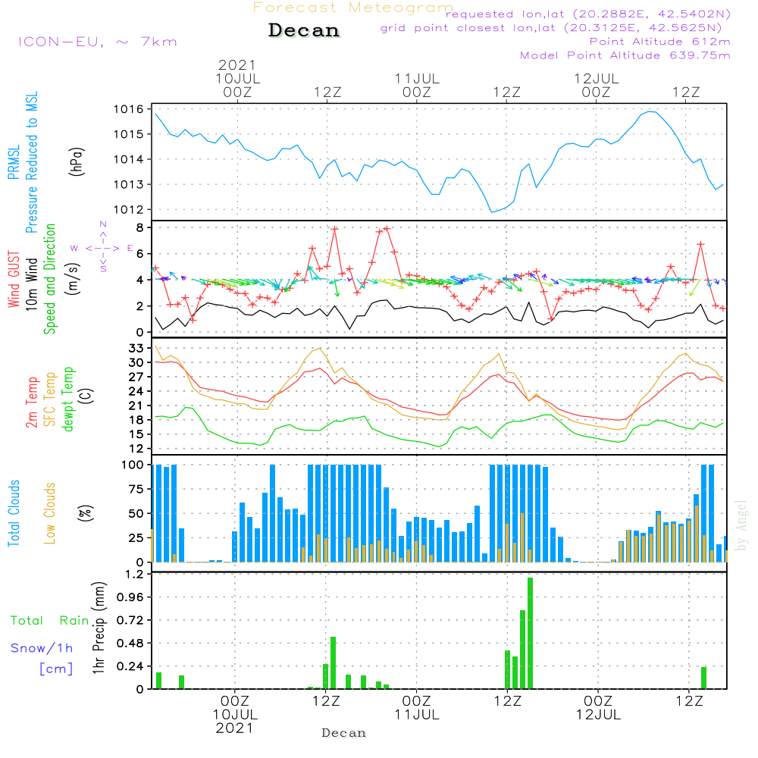Select the "11JUL" date label on the bottom axis

click(x=417, y=715)
